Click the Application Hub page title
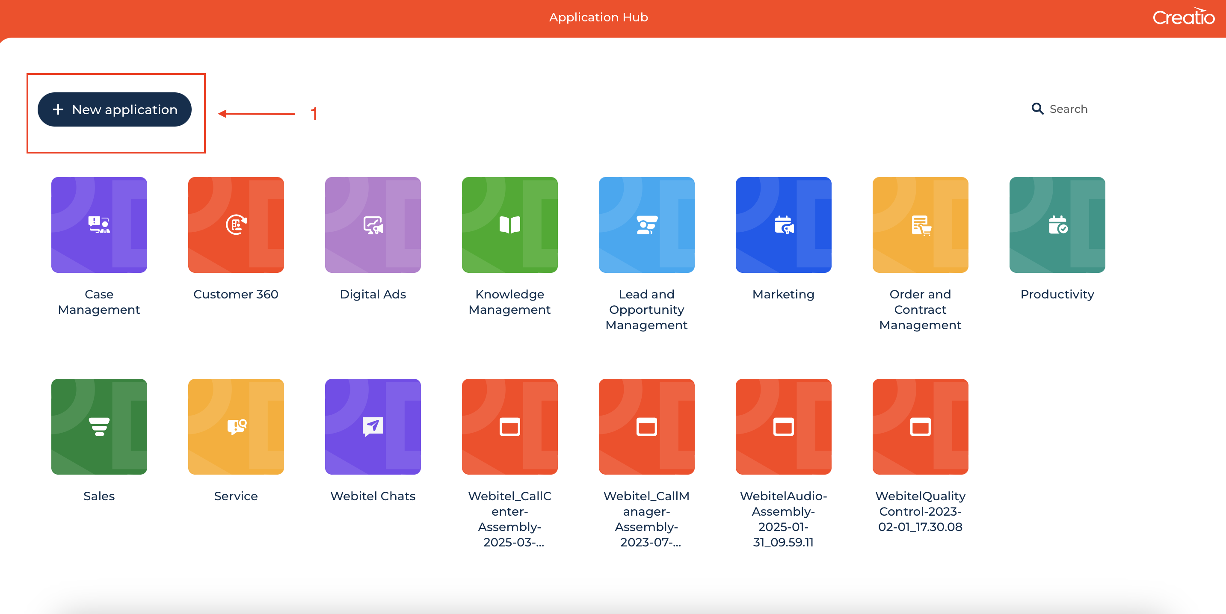The width and height of the screenshot is (1226, 614). pos(598,17)
